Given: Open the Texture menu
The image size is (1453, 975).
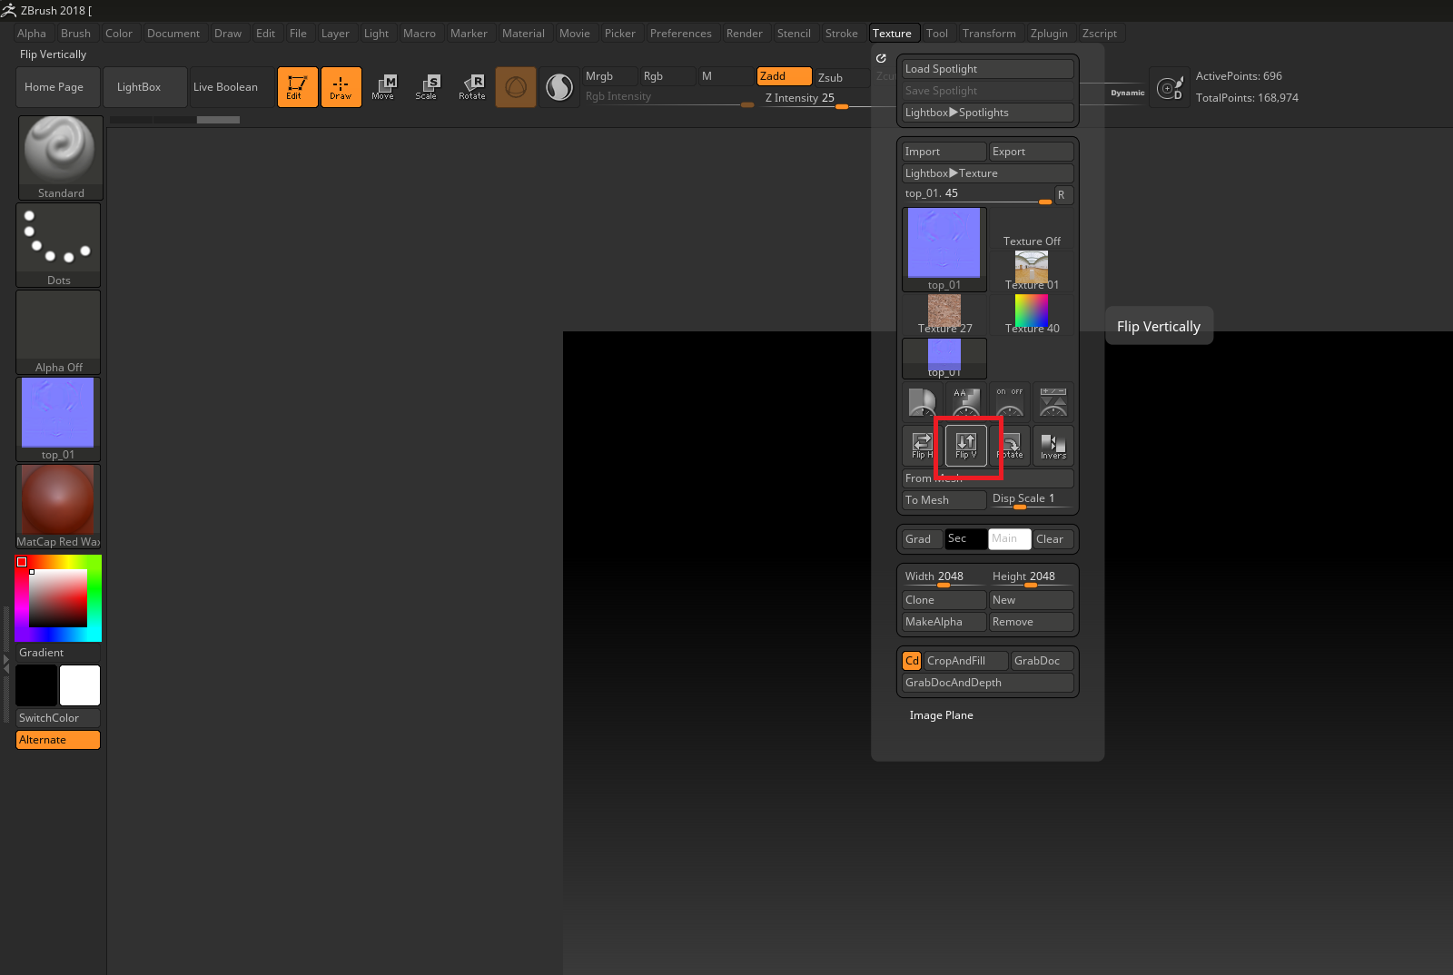Looking at the screenshot, I should (893, 34).
